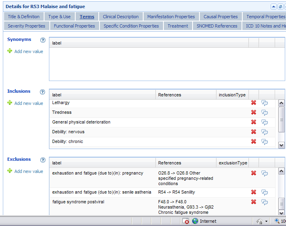286x226 pixels.
Task: Add new value to Synonyms
Action: (x=25, y=51)
